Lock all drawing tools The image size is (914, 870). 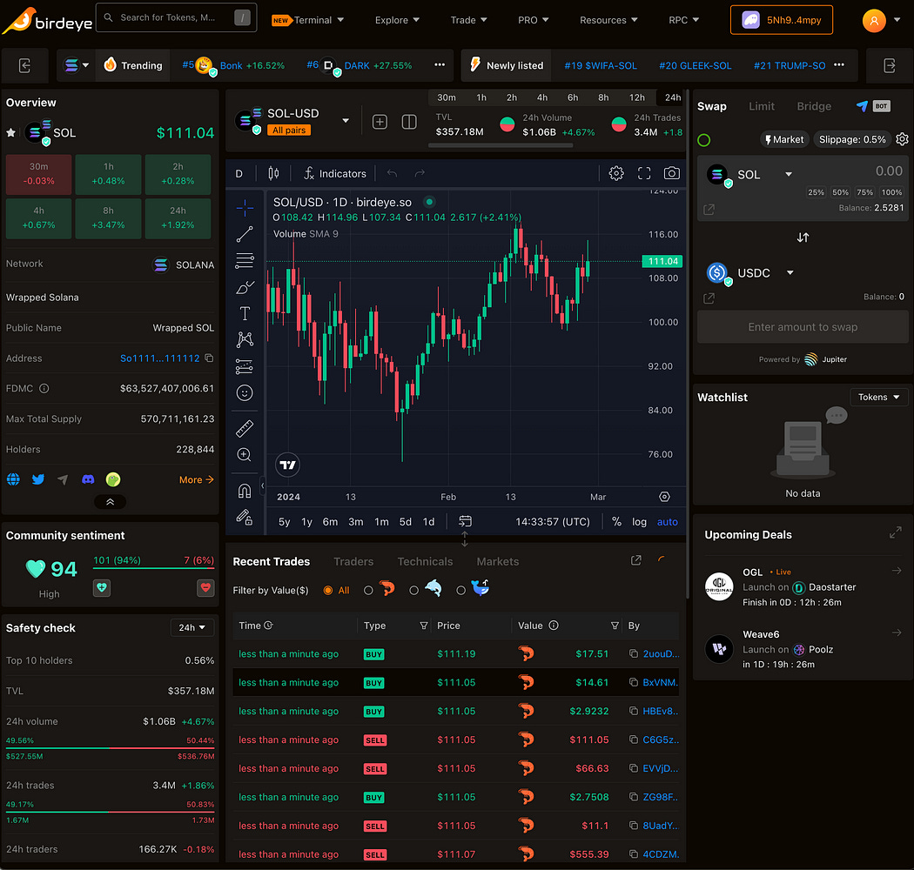[x=245, y=517]
